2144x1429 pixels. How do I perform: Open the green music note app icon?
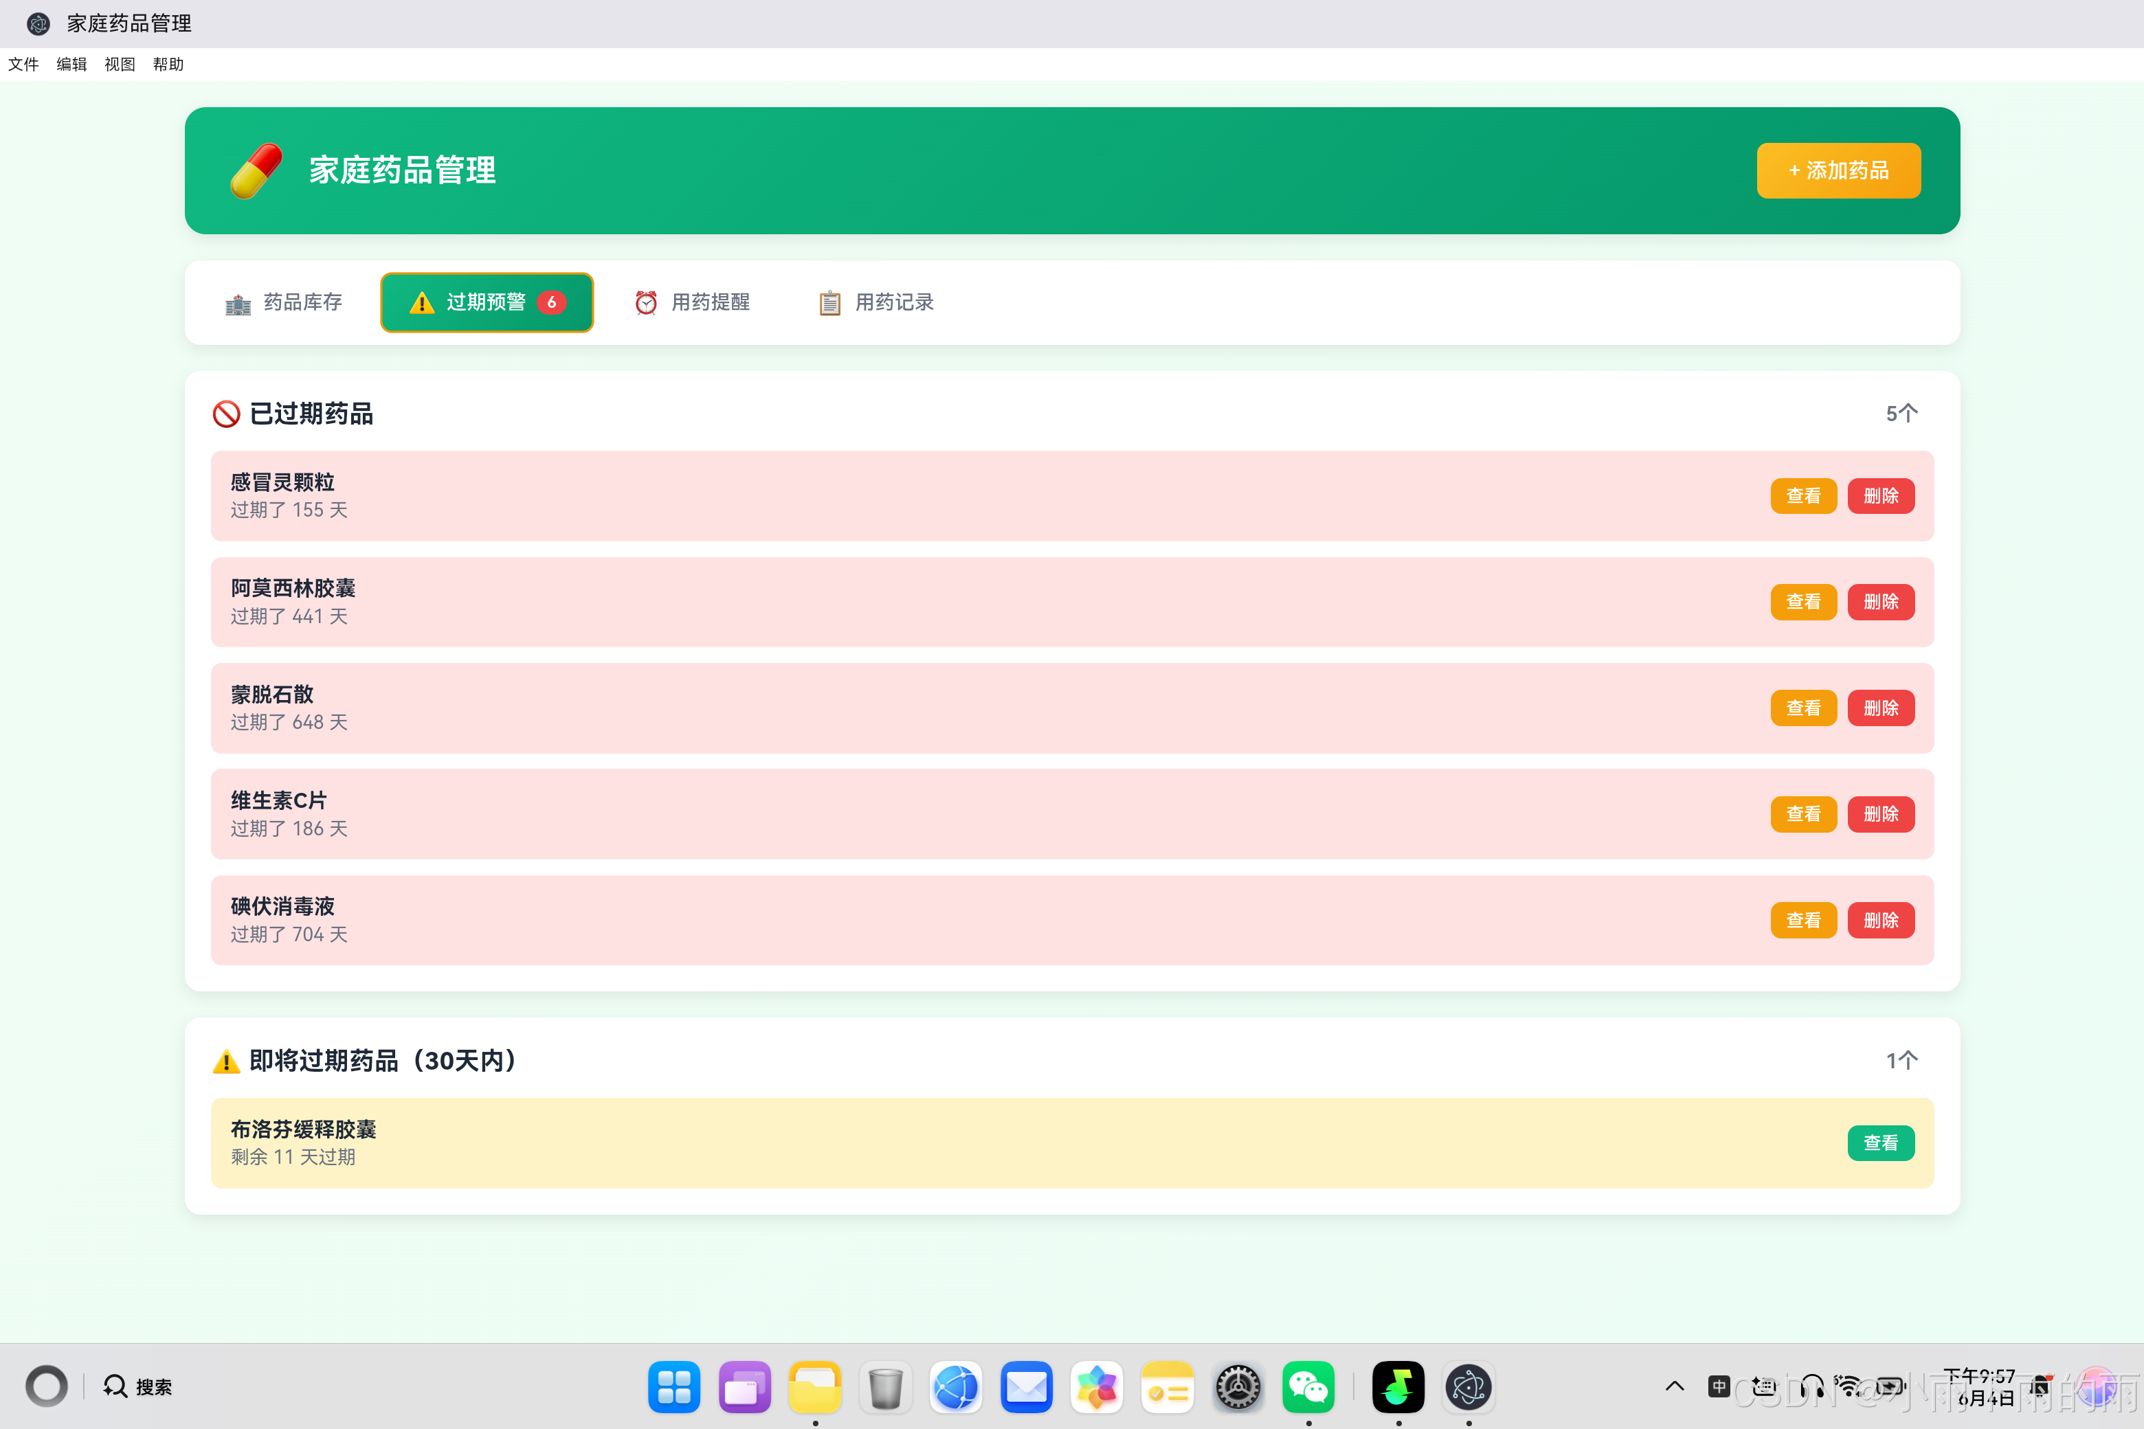[x=1398, y=1386]
